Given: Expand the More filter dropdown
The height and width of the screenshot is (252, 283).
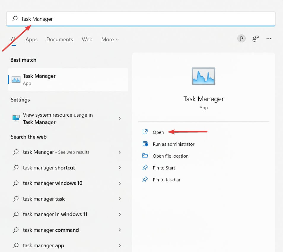Looking at the screenshot, I should tap(110, 39).
